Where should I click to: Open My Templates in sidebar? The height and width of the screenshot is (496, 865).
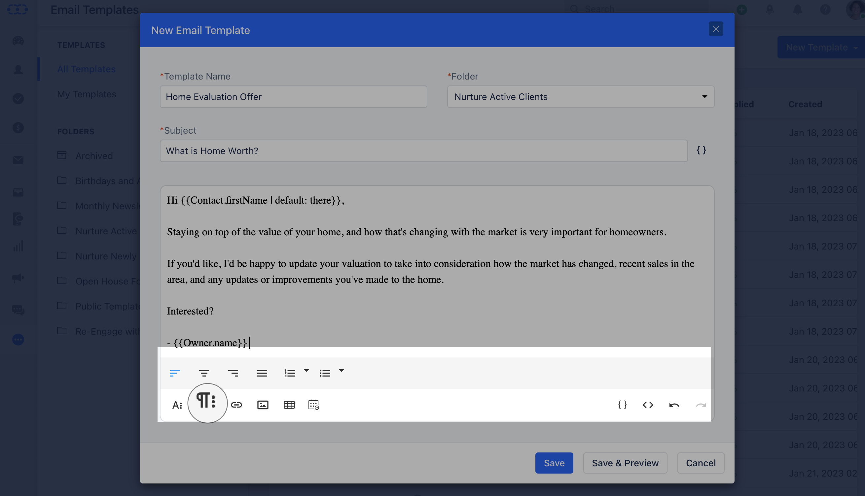[x=87, y=94]
